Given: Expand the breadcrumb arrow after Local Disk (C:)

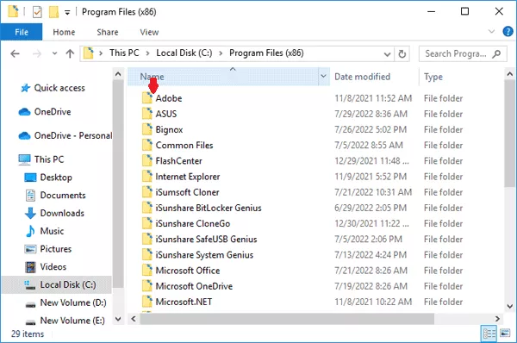Looking at the screenshot, I should pyautogui.click(x=221, y=53).
